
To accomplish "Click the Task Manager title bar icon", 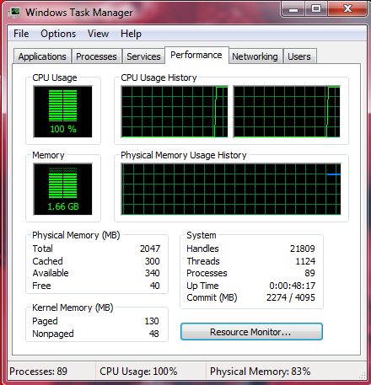I will coord(14,13).
